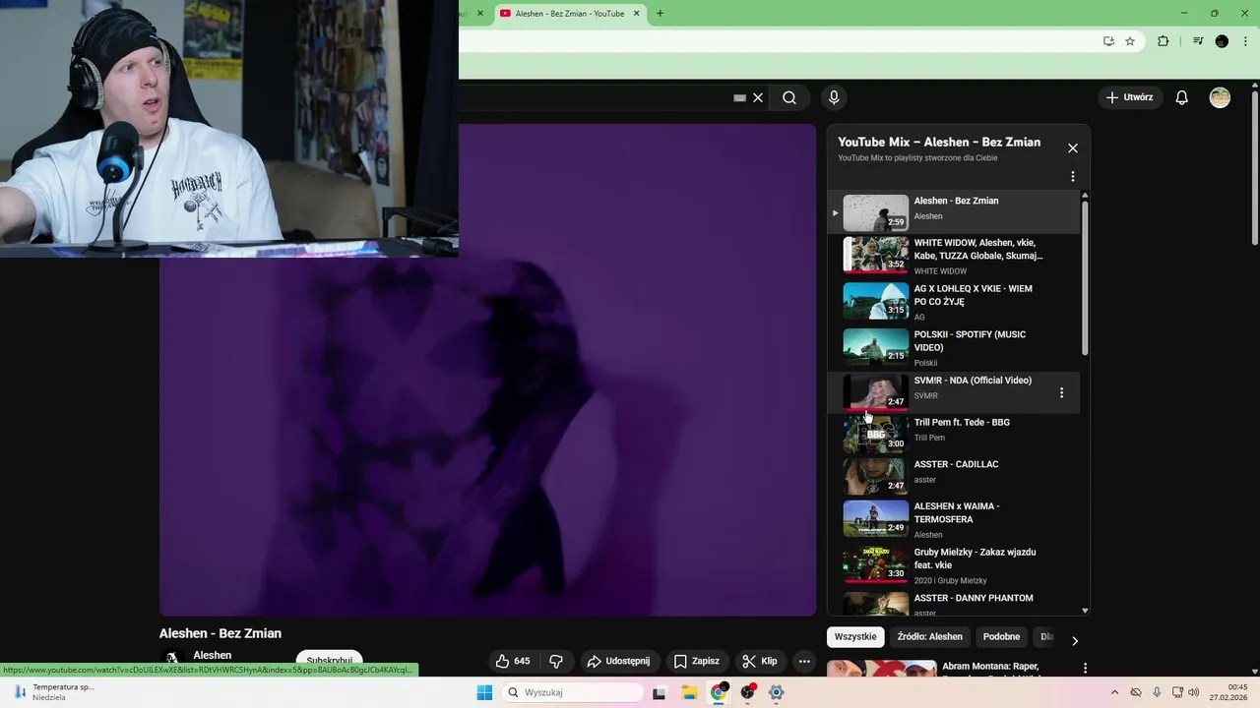
Task: Open Chrome profile avatar
Action: tap(1222, 41)
